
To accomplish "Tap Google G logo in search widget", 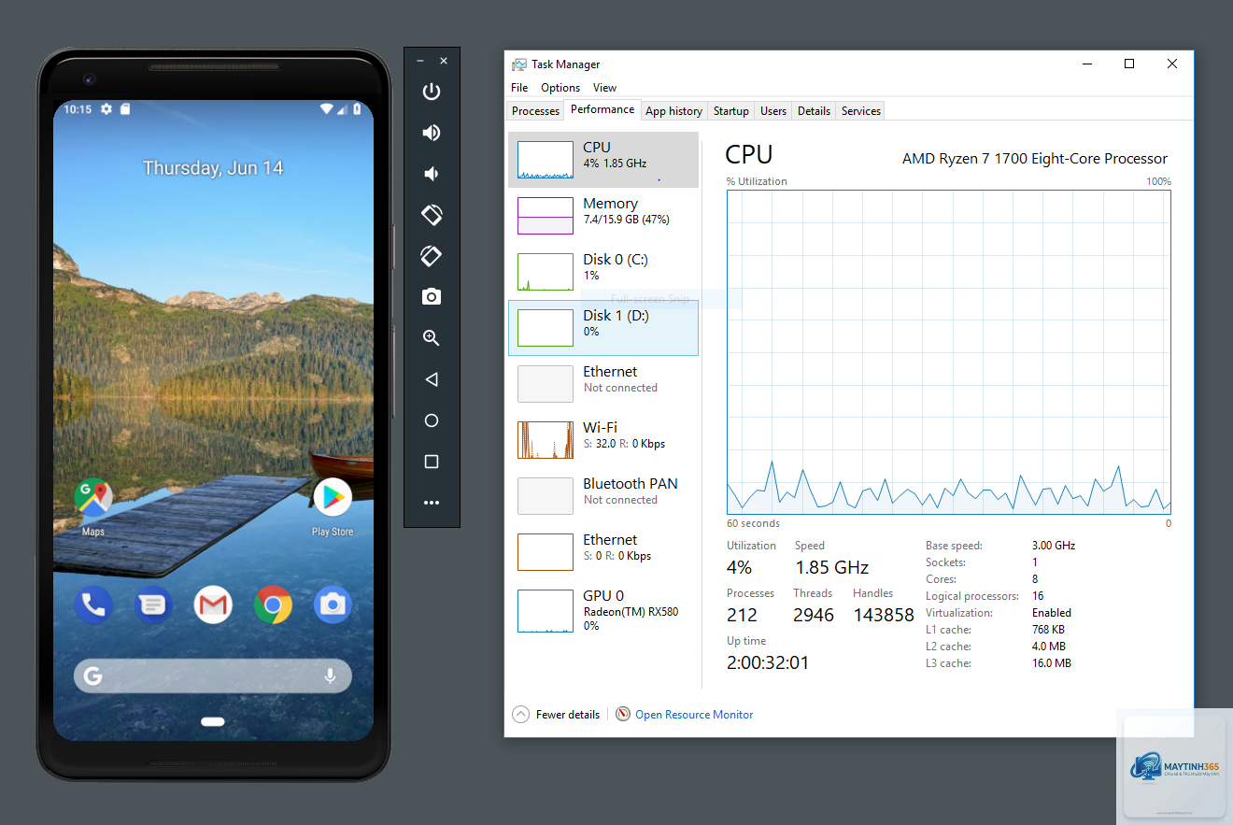I will pos(92,676).
